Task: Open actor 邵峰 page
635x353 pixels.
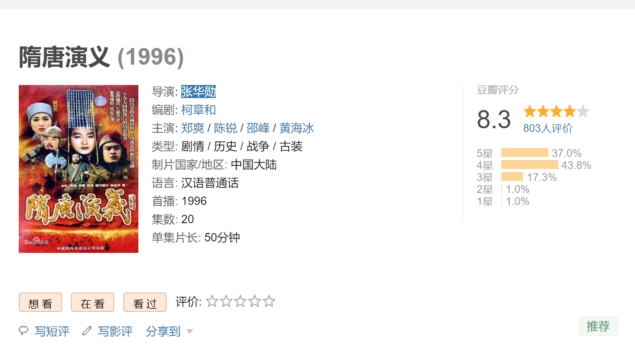Action: (258, 128)
